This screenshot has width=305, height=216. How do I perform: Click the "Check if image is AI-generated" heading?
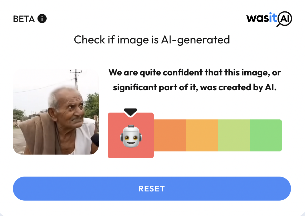152,40
